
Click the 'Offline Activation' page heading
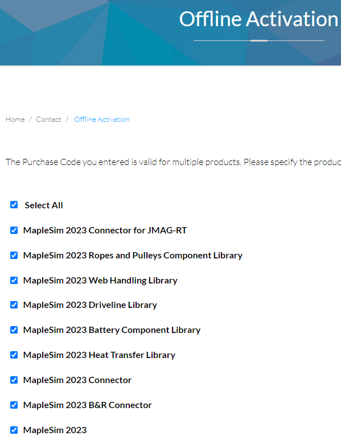point(258,19)
